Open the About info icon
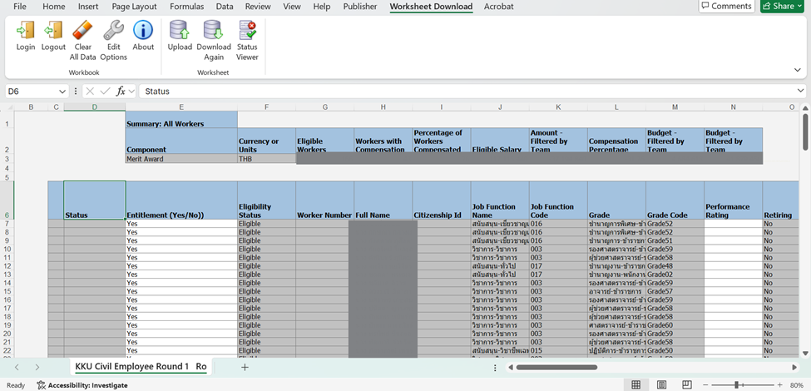Image resolution: width=811 pixels, height=391 pixels. pos(143,36)
